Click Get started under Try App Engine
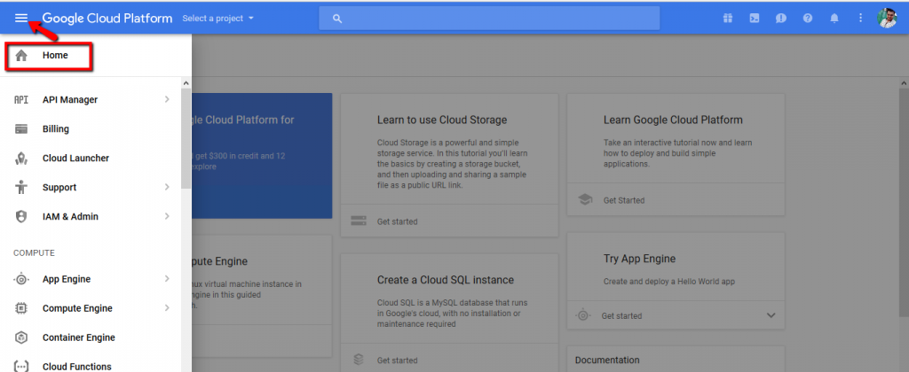This screenshot has width=909, height=372. (x=621, y=316)
